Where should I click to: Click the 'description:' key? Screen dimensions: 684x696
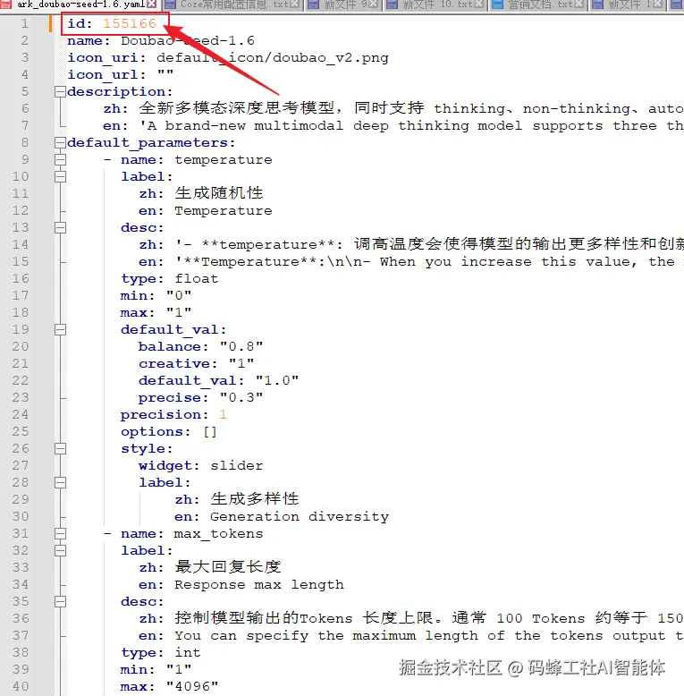[x=120, y=92]
